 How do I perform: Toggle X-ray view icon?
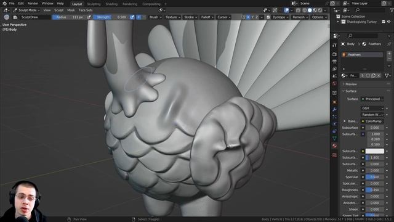coord(298,10)
